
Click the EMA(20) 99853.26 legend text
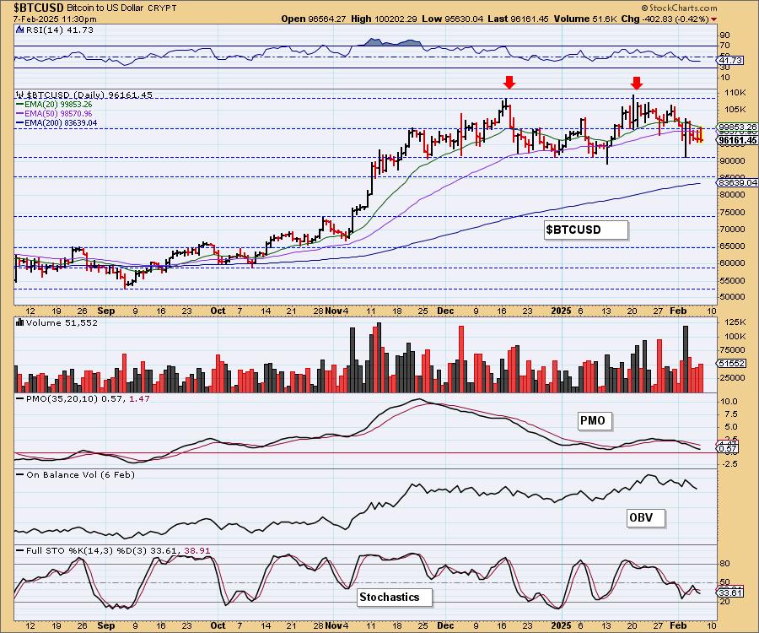pos(58,104)
